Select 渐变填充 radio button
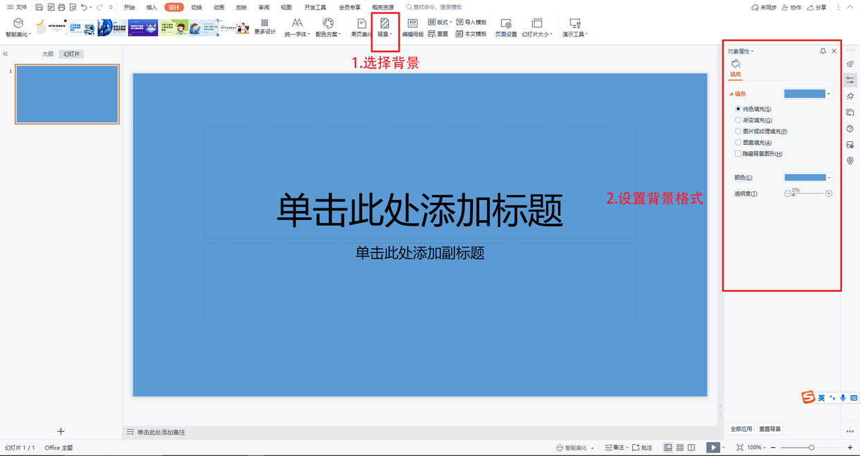The width and height of the screenshot is (860, 456). coord(738,120)
